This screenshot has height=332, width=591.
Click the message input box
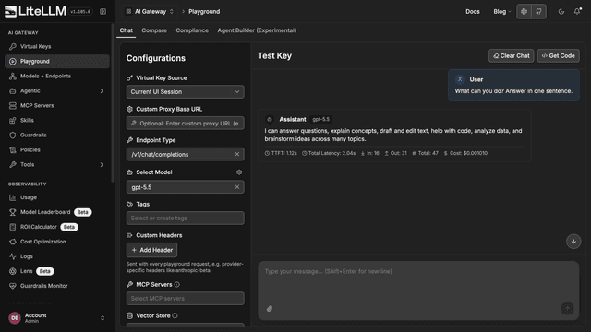coord(418,290)
